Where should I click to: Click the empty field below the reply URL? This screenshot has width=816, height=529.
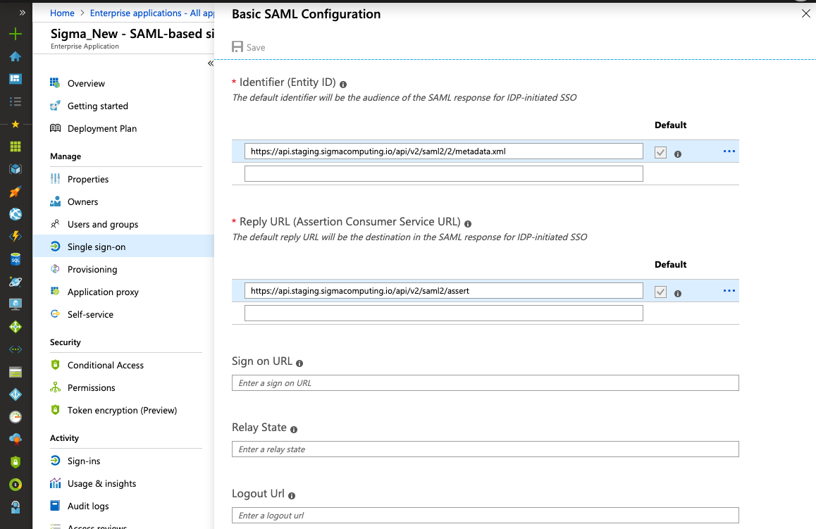[x=444, y=313]
